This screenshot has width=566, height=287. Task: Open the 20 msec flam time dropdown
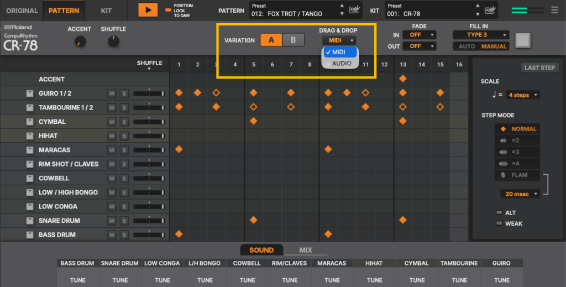click(x=520, y=194)
